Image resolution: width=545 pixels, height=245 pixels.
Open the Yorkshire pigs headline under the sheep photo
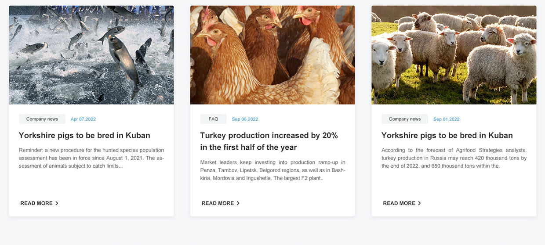[447, 135]
